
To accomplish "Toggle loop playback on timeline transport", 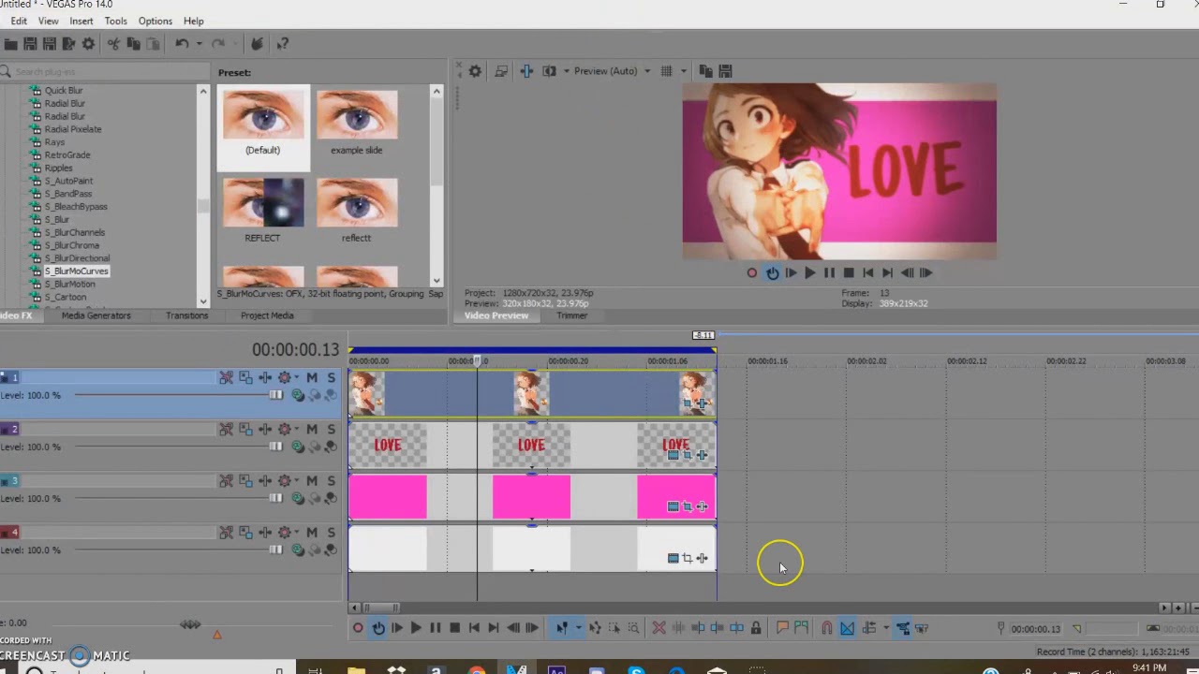I will click(x=377, y=628).
